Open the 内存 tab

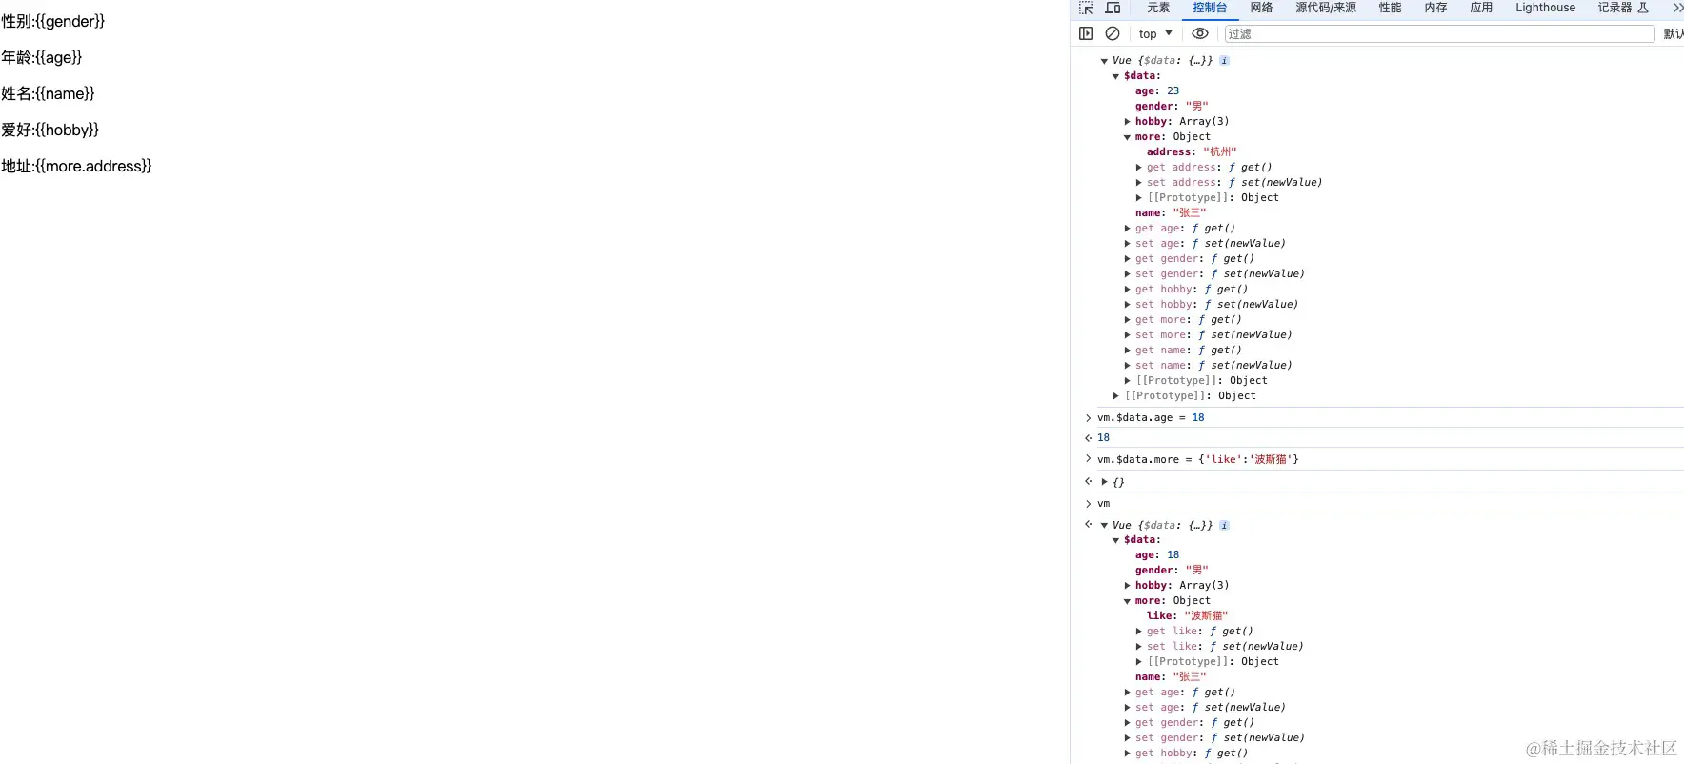click(1436, 8)
